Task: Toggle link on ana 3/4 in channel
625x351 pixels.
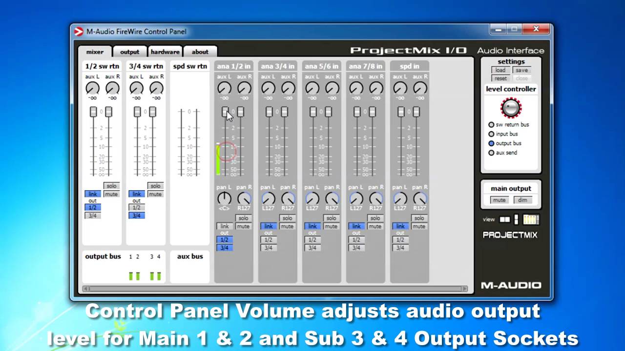Action: point(268,226)
